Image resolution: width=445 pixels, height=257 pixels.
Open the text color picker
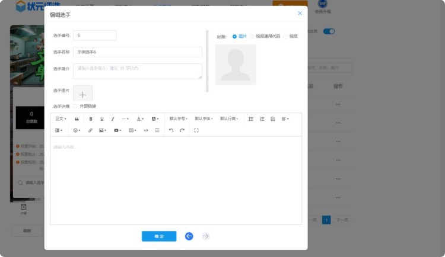[140, 119]
